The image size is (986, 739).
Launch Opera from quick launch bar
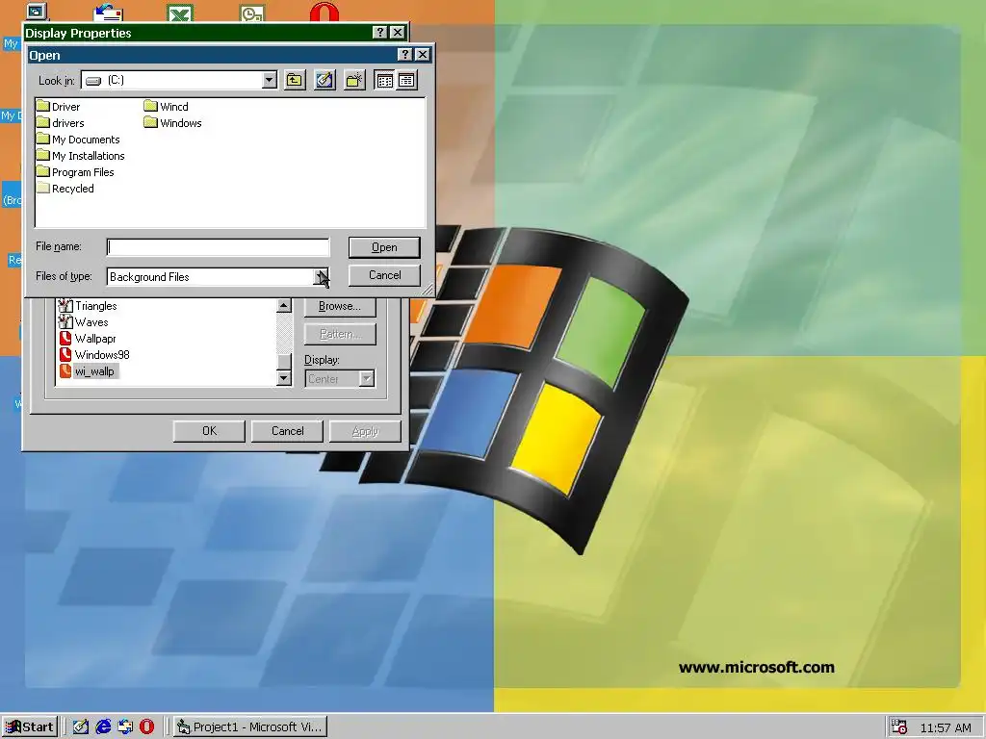coord(146,727)
